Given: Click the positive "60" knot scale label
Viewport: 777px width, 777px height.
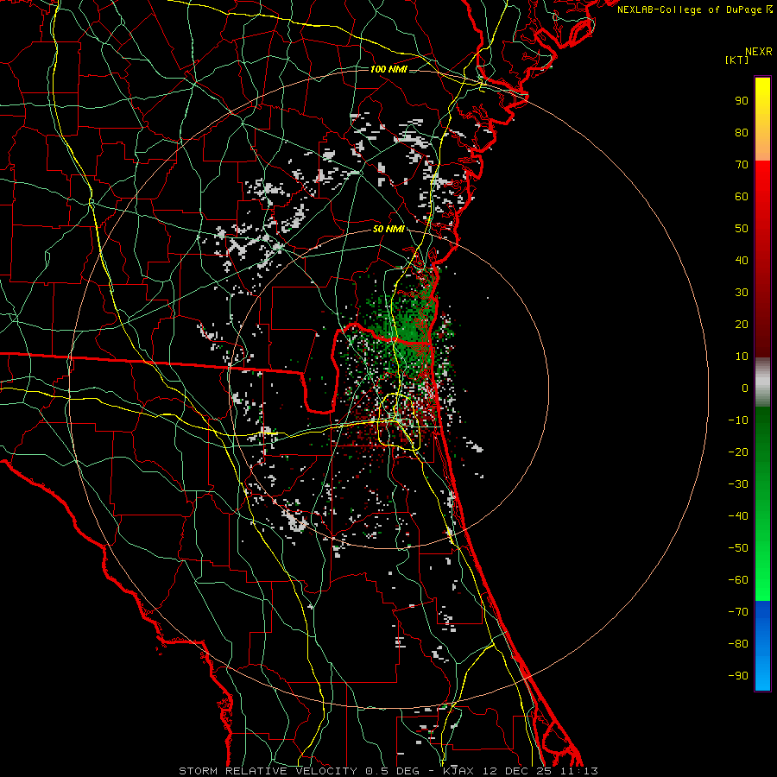Looking at the screenshot, I should 742,197.
